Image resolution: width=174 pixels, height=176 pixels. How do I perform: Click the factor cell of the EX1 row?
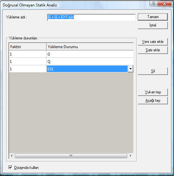point(27,69)
